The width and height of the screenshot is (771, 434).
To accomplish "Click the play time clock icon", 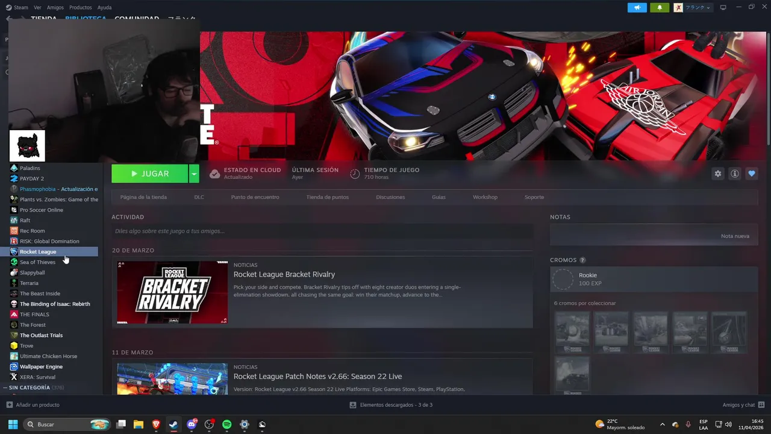I will [355, 174].
